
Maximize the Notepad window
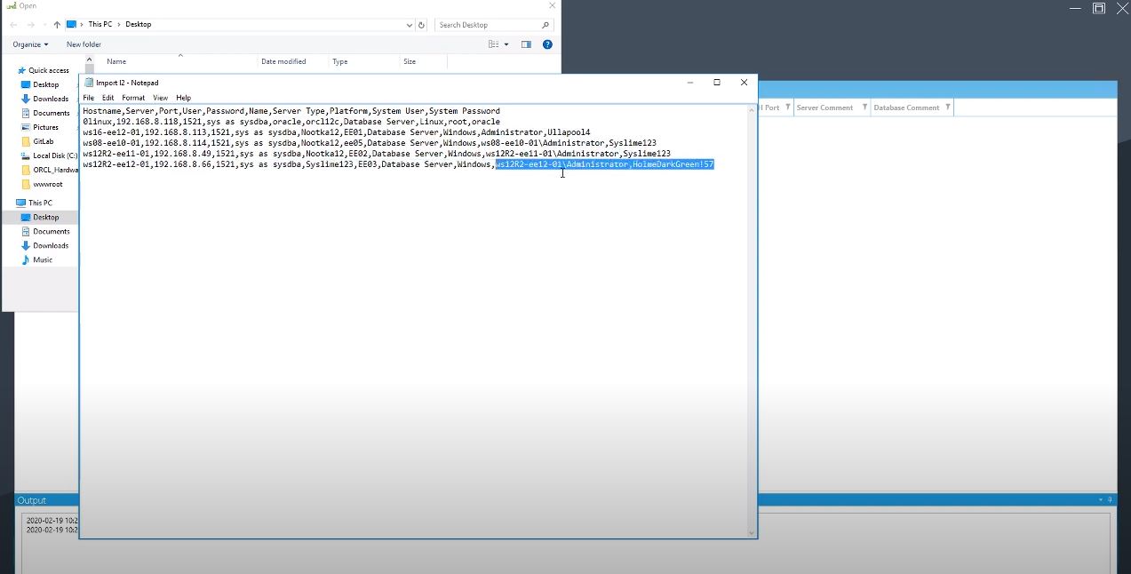point(717,83)
